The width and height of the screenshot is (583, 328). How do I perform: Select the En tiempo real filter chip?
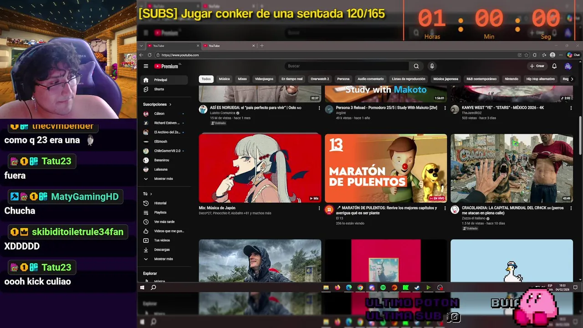[292, 79]
